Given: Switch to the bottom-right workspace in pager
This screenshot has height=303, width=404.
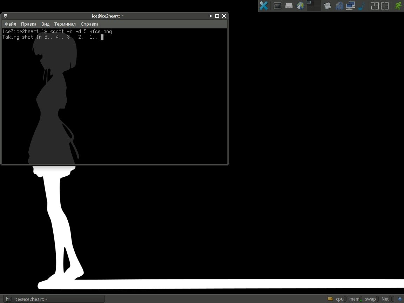Looking at the screenshot, I should [x=317, y=8].
